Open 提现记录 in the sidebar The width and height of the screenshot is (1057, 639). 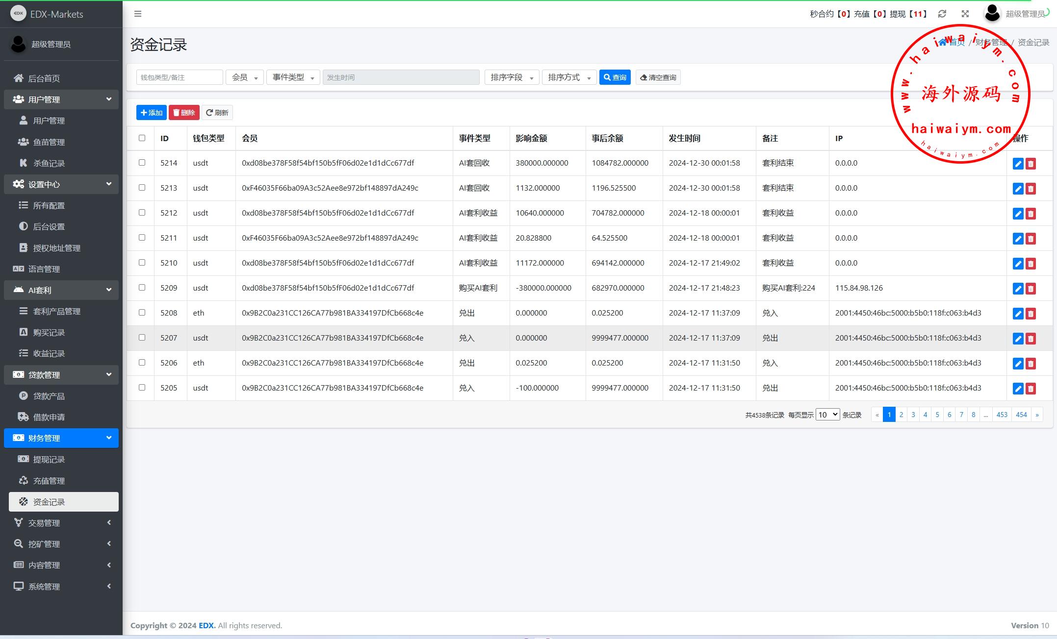[49, 460]
